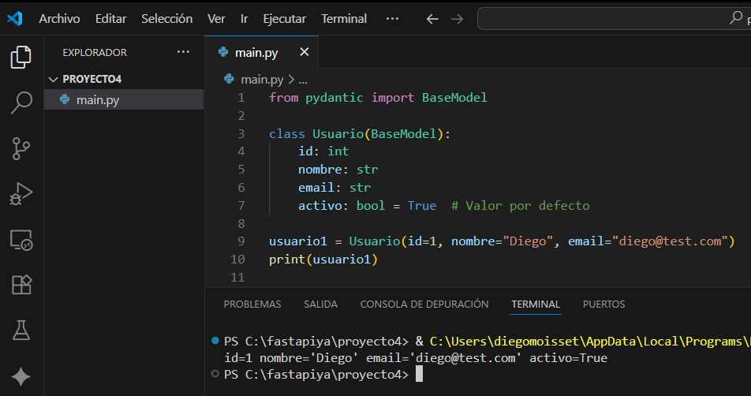Click Python icon in breadcrumb bar
Viewport: 751px width, 396px height.
229,79
